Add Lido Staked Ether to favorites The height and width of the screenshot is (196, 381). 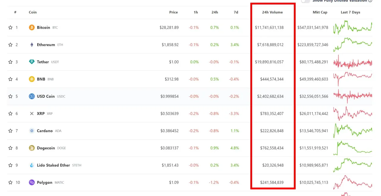tap(10, 165)
